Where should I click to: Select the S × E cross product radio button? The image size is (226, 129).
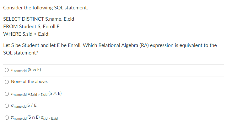7,94
